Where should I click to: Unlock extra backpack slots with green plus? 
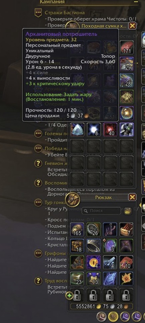[70, 296]
